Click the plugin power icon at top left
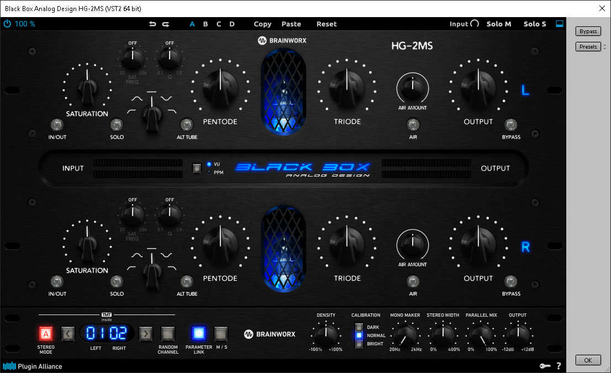 click(x=7, y=24)
